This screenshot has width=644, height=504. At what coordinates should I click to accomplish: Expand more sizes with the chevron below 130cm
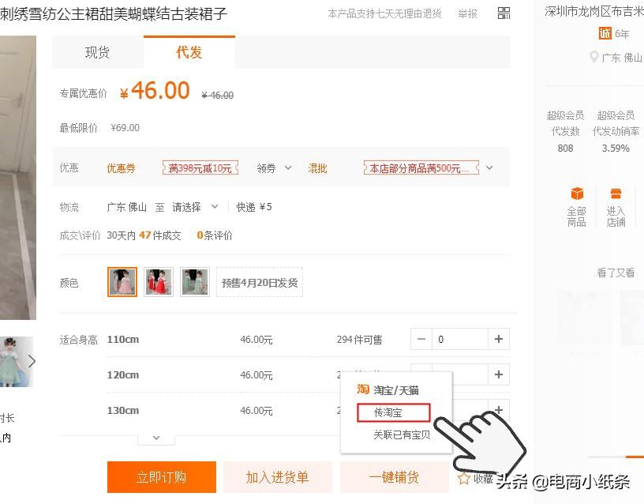(x=155, y=438)
